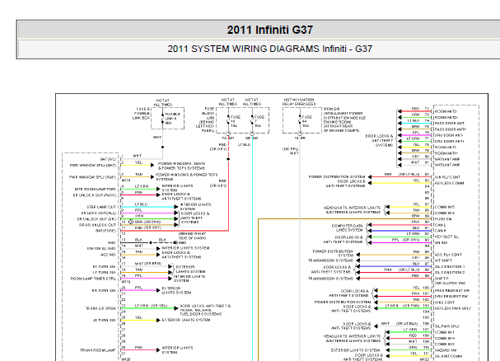The width and height of the screenshot is (500, 361).
Task: Click 'HOT W/ IGNITION RELAY ENERGIZED' header text
Action: pos(299,102)
